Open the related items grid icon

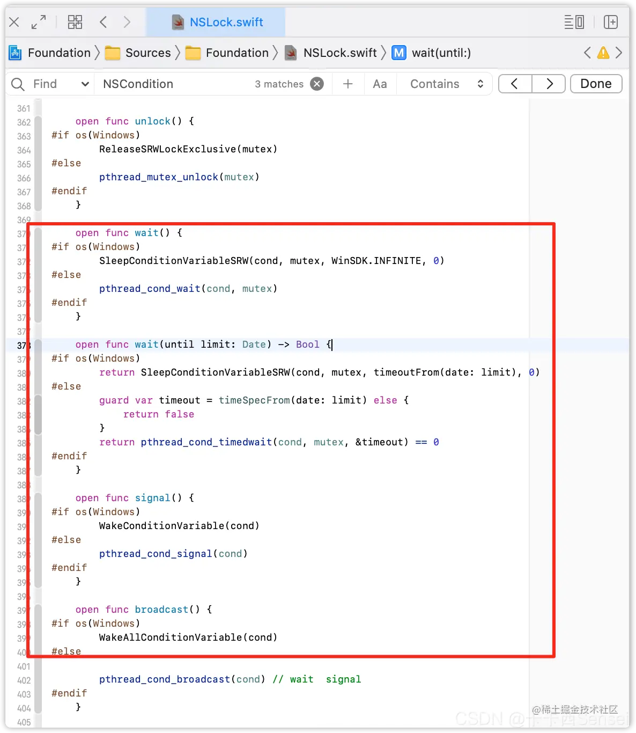coord(75,22)
